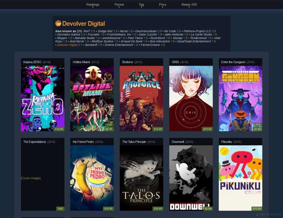Go to the No Code developer link
This screenshot has width=283, height=218.
point(170,31)
